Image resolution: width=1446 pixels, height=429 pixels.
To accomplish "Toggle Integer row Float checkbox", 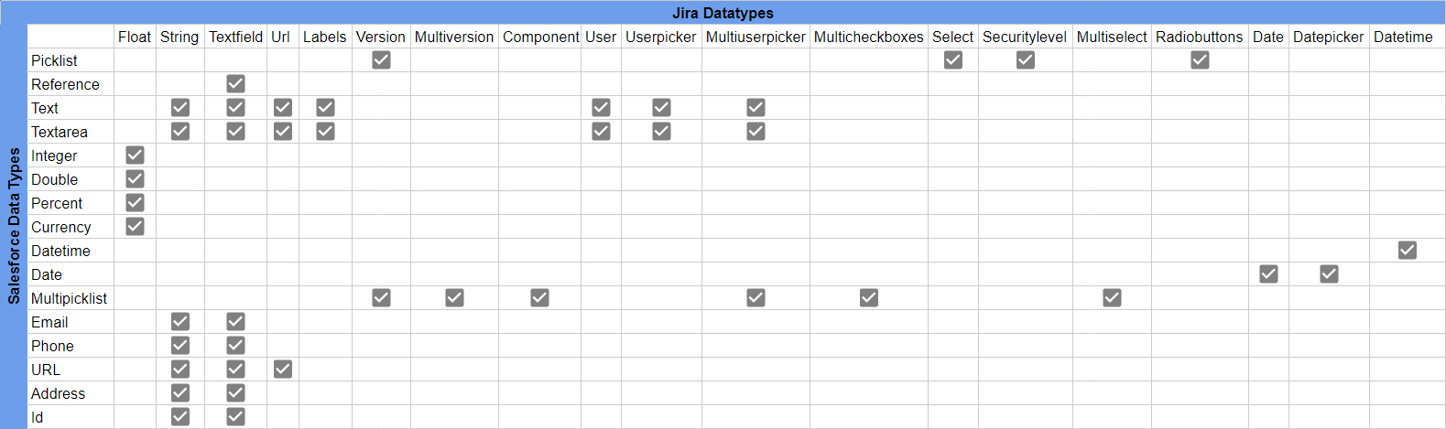I will tap(135, 155).
